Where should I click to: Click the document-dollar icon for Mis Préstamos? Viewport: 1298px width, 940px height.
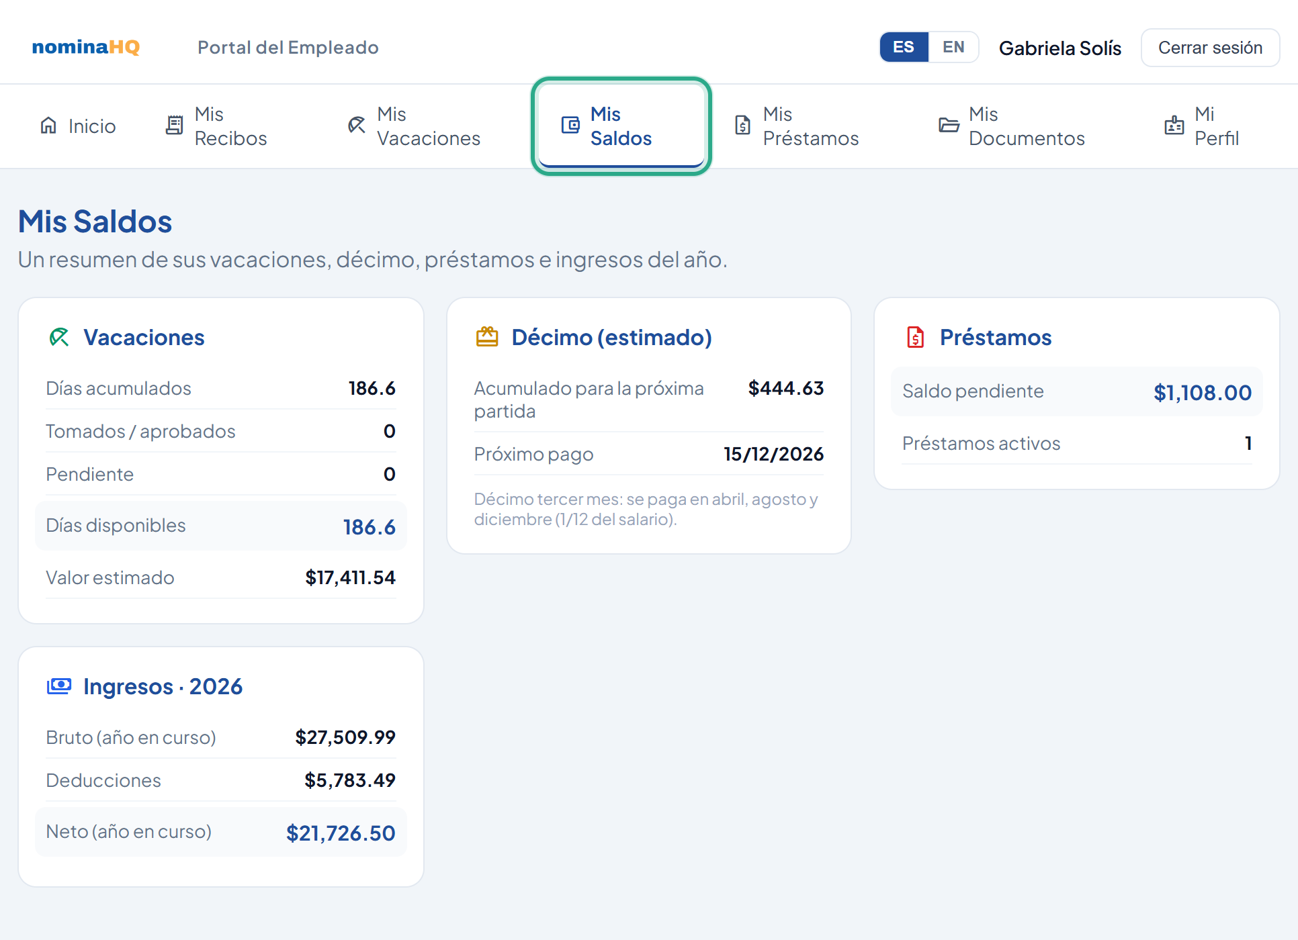pyautogui.click(x=742, y=126)
